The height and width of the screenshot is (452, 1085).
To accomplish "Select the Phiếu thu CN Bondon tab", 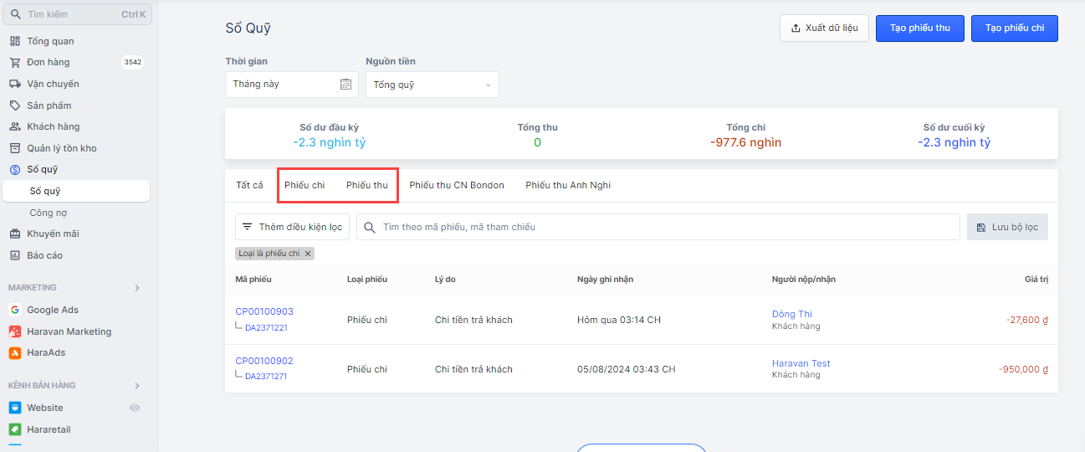I will pos(456,185).
